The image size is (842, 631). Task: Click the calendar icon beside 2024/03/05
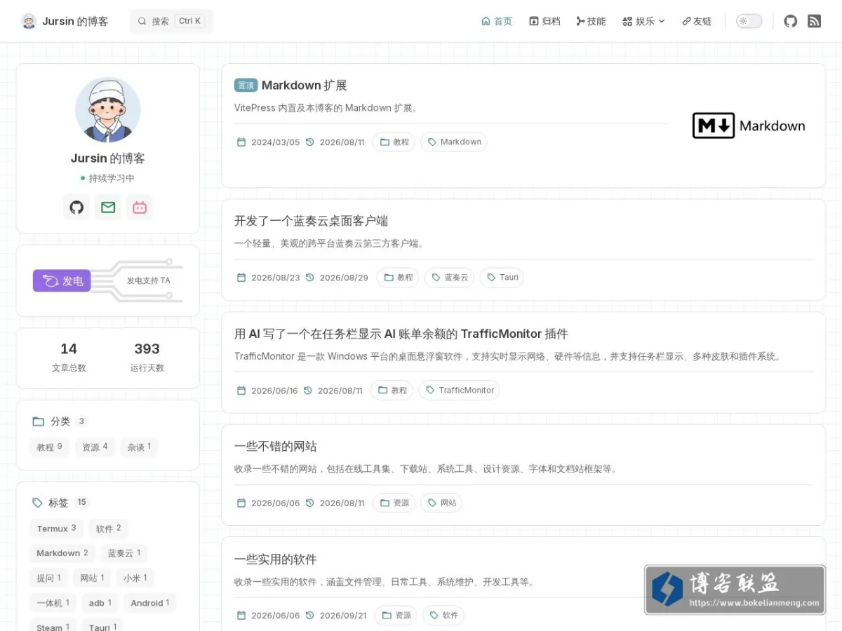pos(241,142)
